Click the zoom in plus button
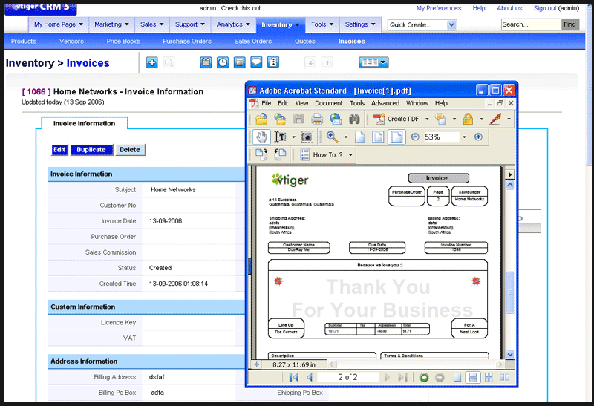 click(x=478, y=137)
